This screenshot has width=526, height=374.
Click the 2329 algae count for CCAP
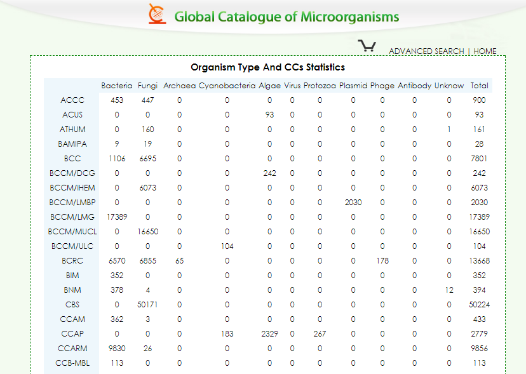pyautogui.click(x=270, y=334)
